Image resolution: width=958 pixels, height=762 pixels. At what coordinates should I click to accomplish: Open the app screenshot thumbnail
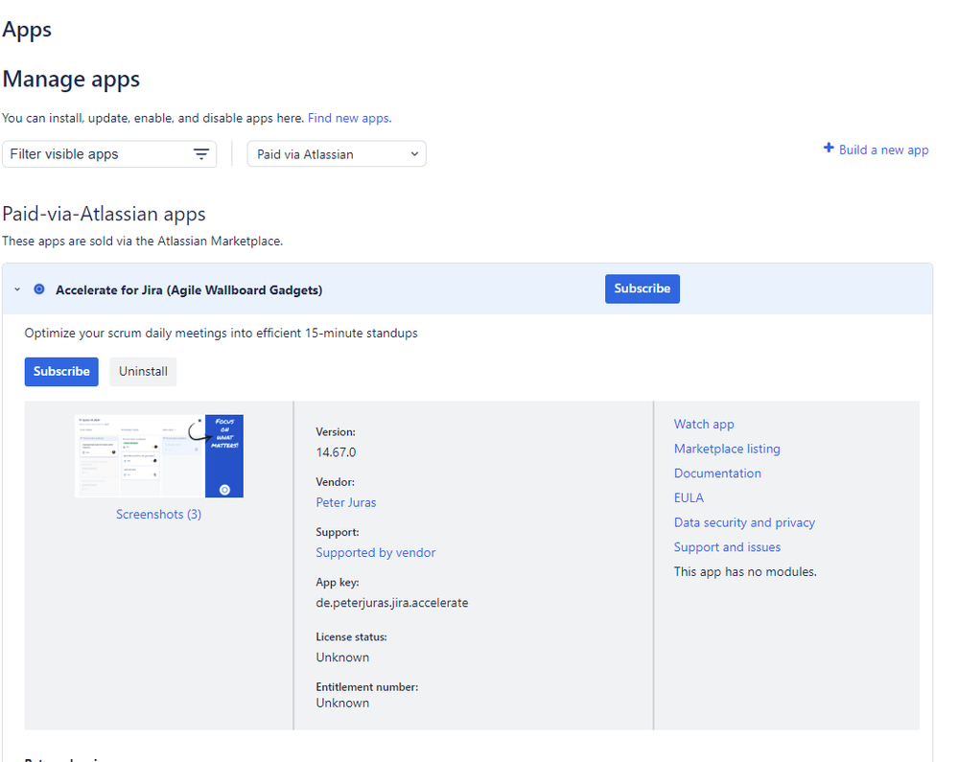(159, 456)
